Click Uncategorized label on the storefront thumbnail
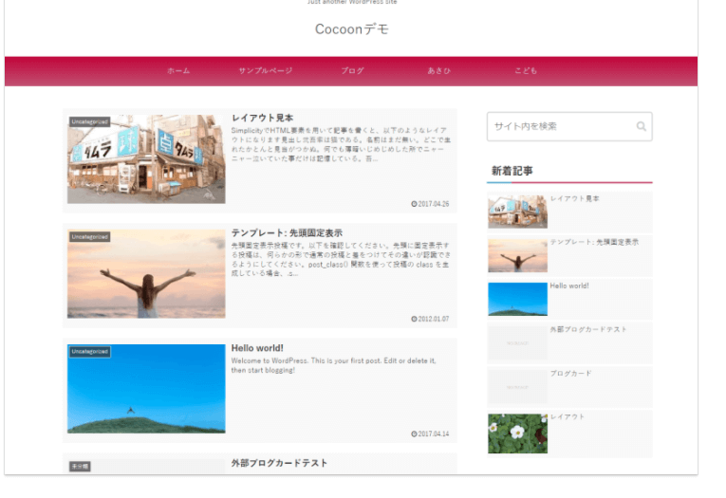This screenshot has height=498, width=726. click(x=90, y=121)
